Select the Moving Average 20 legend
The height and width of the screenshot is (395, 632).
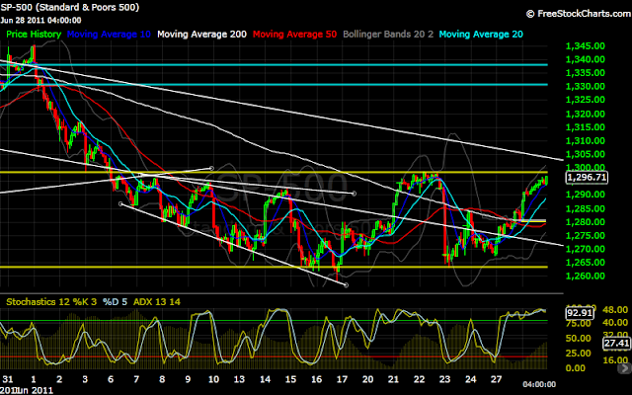481,35
